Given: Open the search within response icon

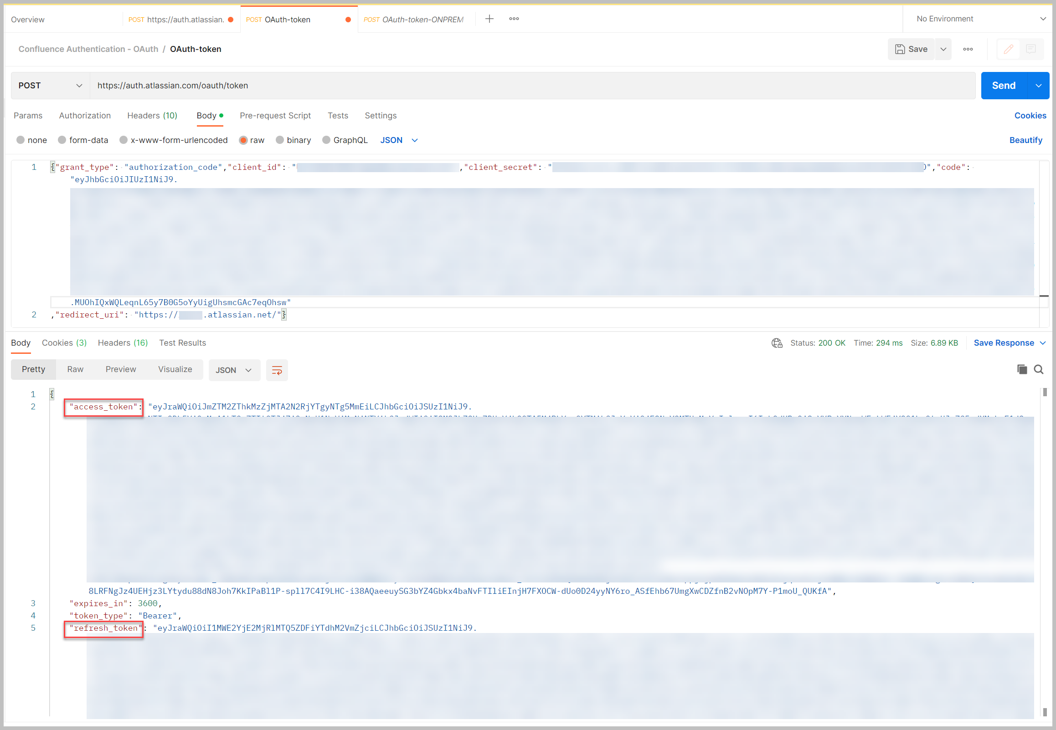Looking at the screenshot, I should (1039, 369).
